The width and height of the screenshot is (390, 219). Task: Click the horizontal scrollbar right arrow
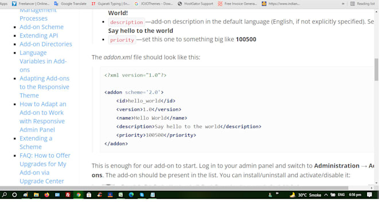point(372,188)
